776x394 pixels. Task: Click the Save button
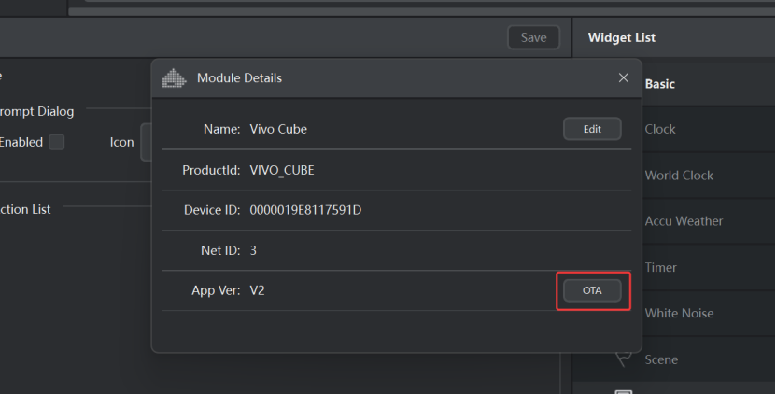pyautogui.click(x=533, y=37)
